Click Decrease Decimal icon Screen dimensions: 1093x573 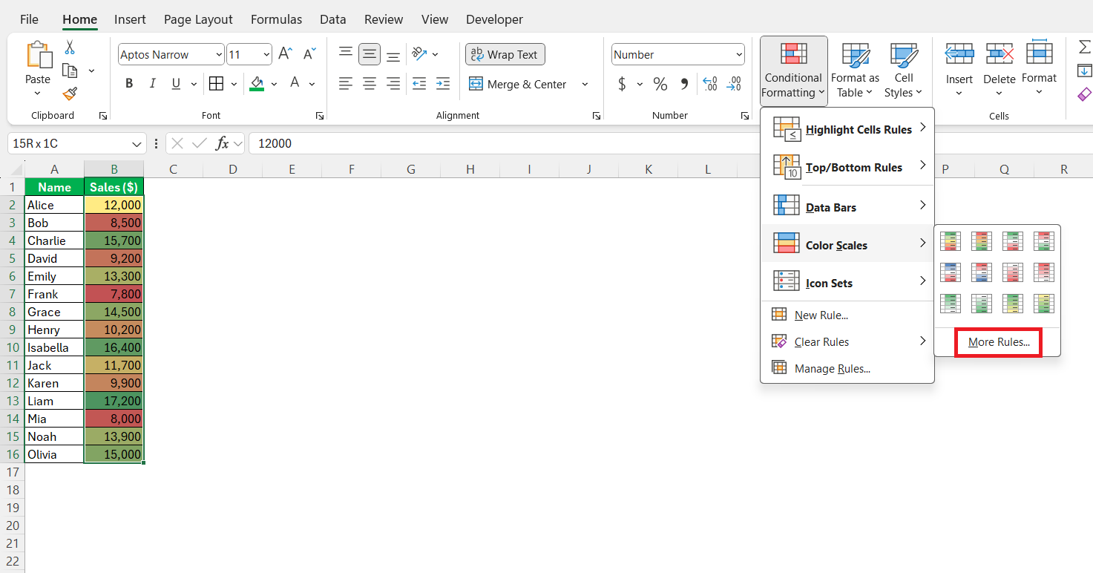[734, 84]
